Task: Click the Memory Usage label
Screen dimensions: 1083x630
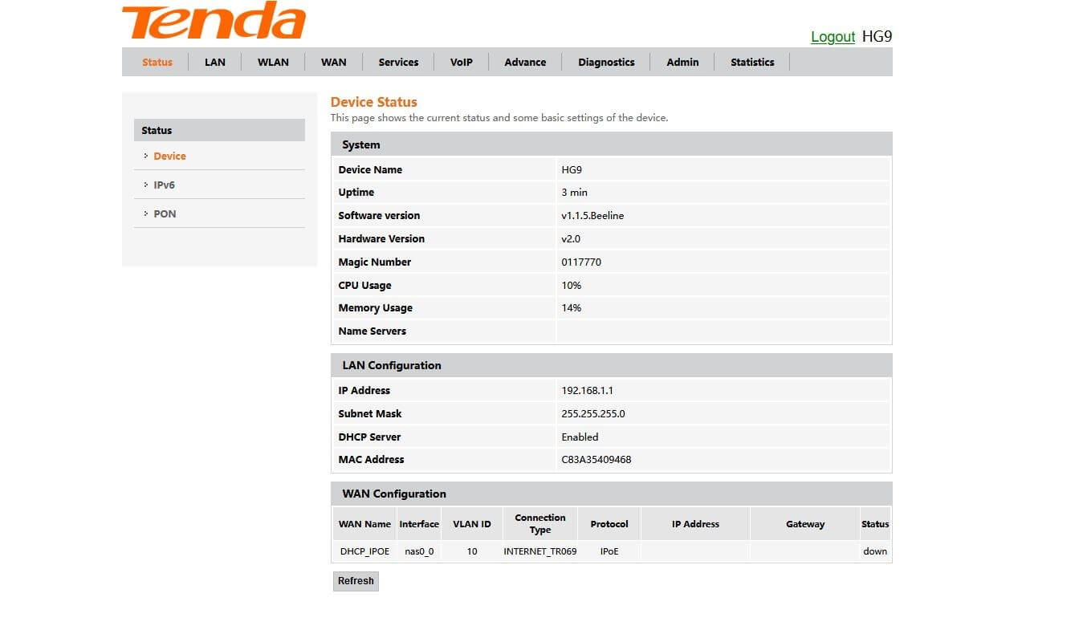Action: [375, 308]
